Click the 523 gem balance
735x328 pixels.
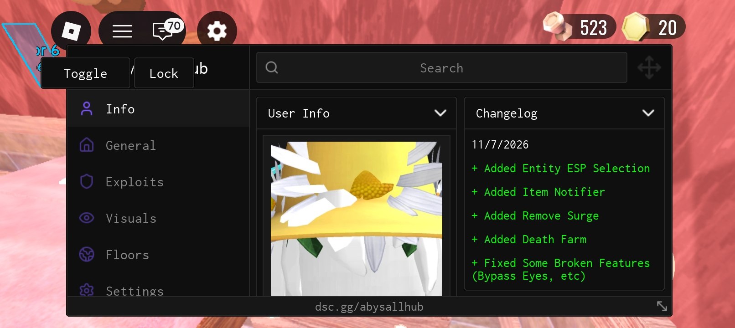pos(593,28)
